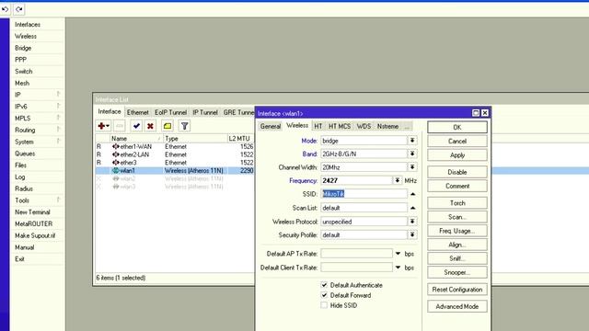Click the Frequency 2427 input field

356,180
